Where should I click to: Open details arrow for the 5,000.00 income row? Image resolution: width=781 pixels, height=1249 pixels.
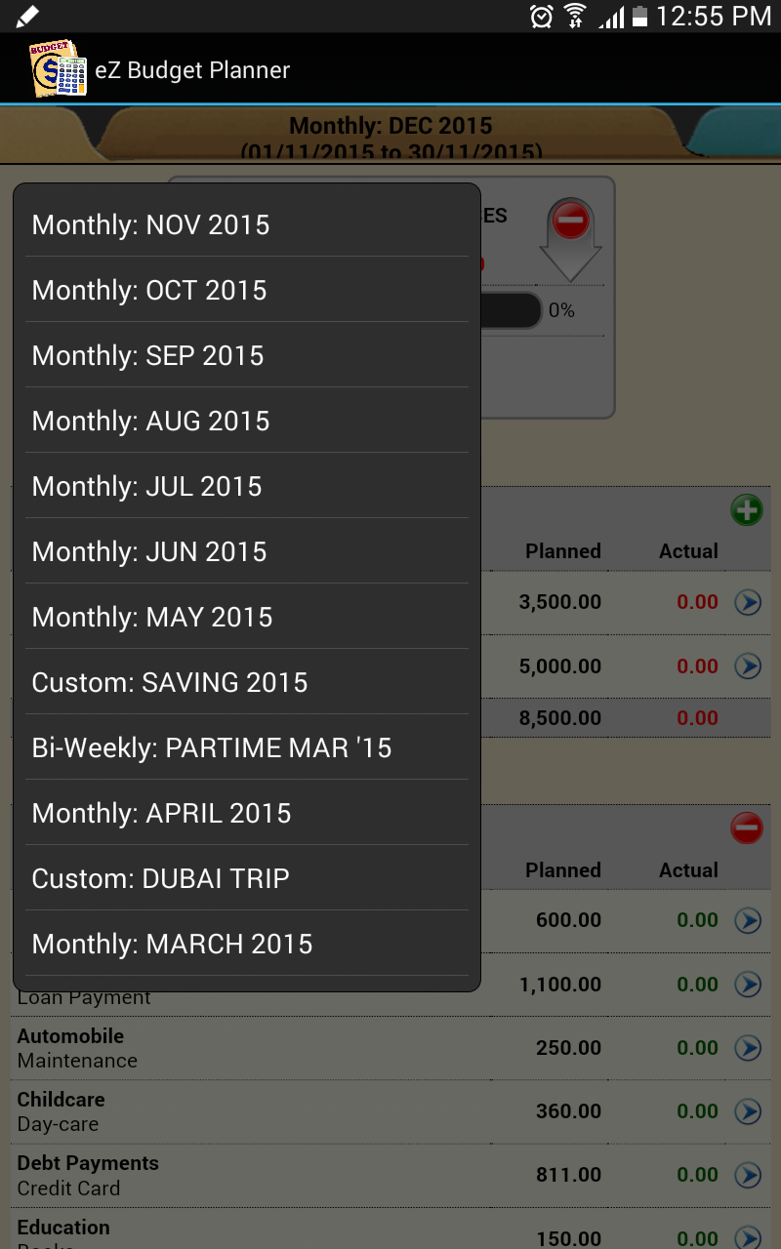click(x=748, y=666)
